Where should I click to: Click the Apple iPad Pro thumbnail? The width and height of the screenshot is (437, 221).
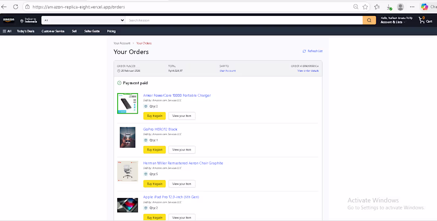(x=128, y=205)
